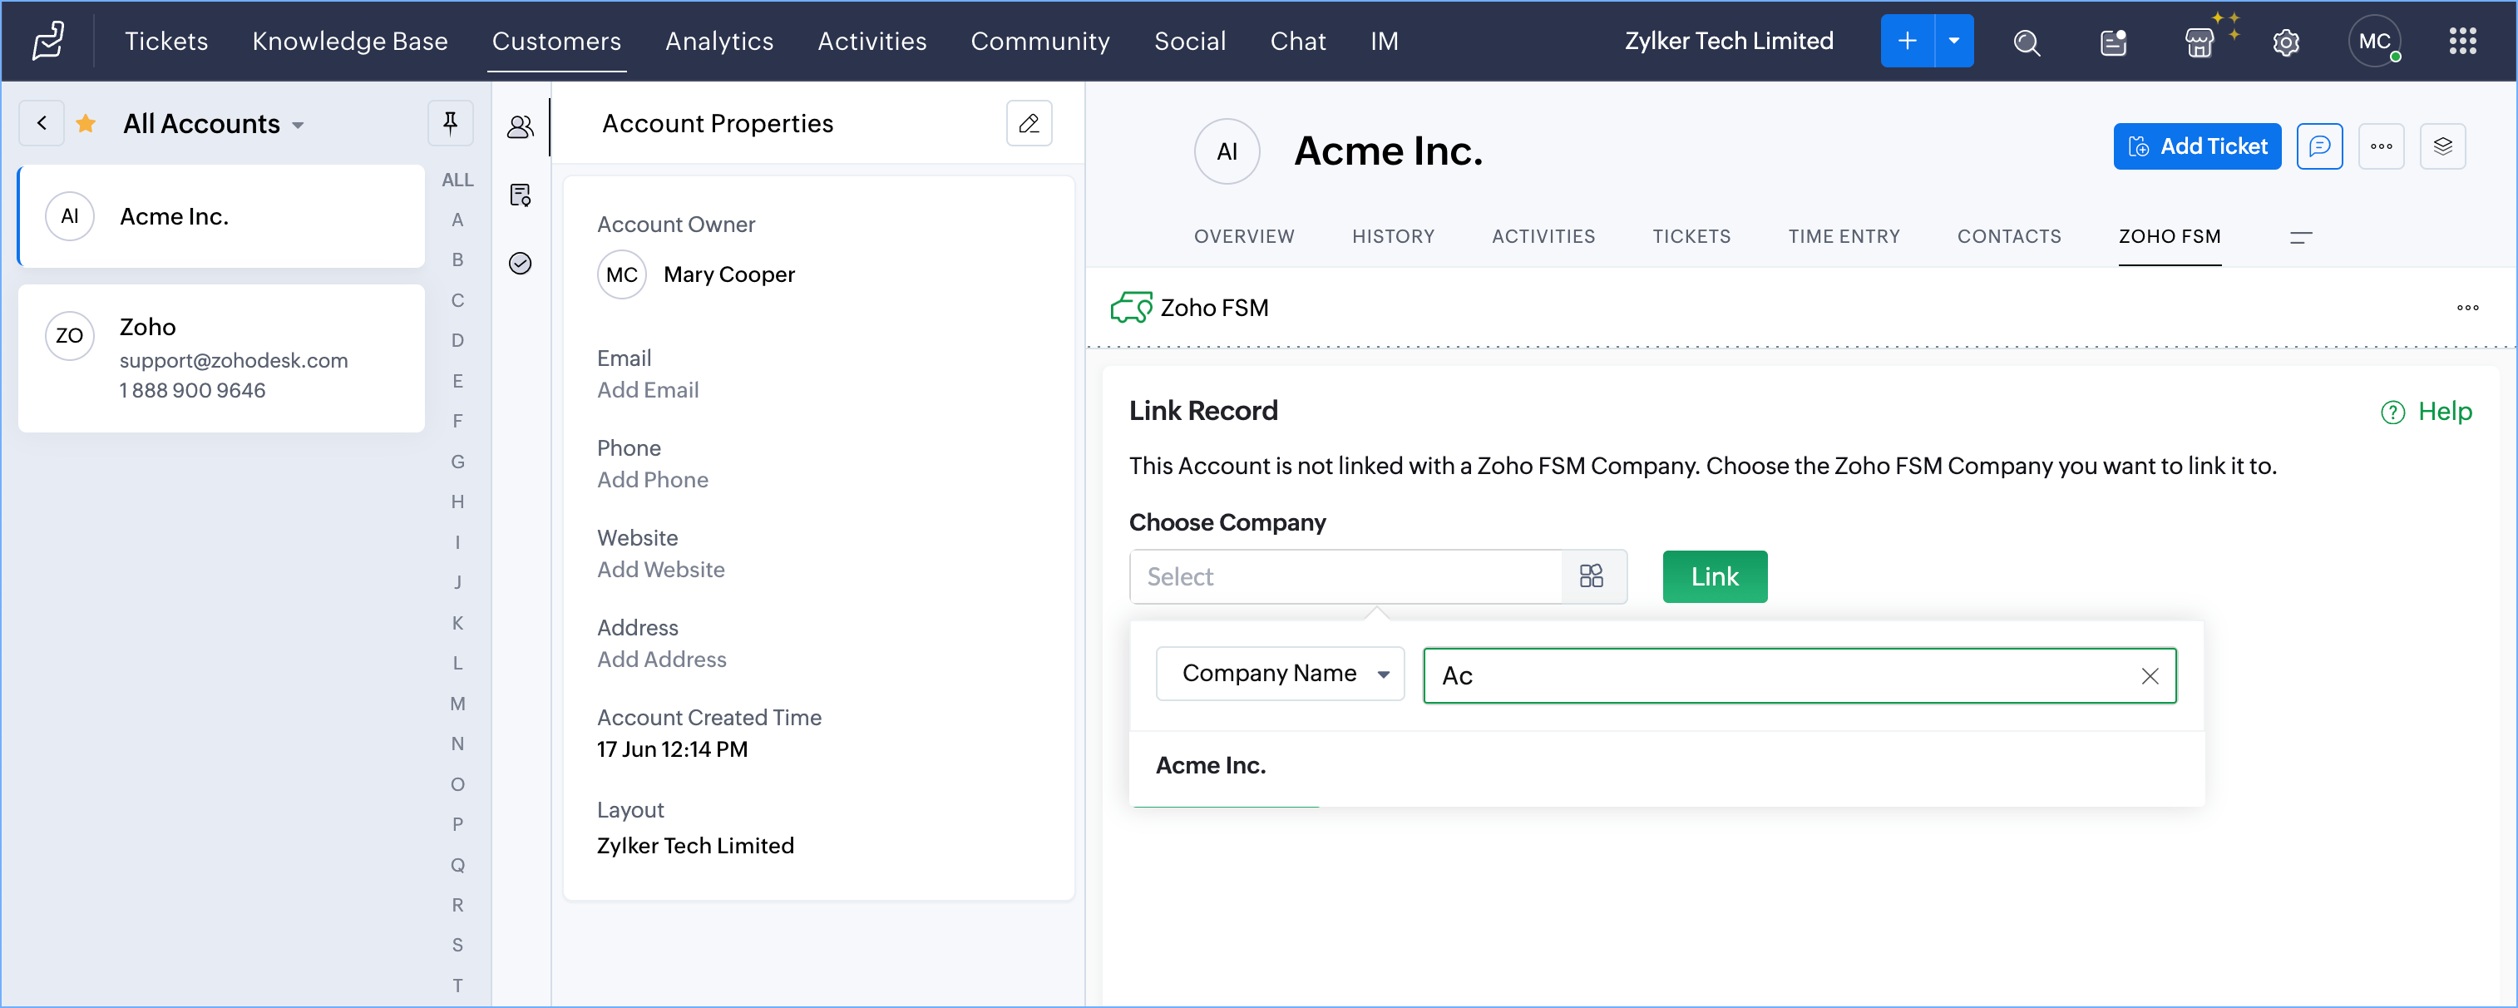Open the setup gear icon

pyautogui.click(x=2285, y=42)
